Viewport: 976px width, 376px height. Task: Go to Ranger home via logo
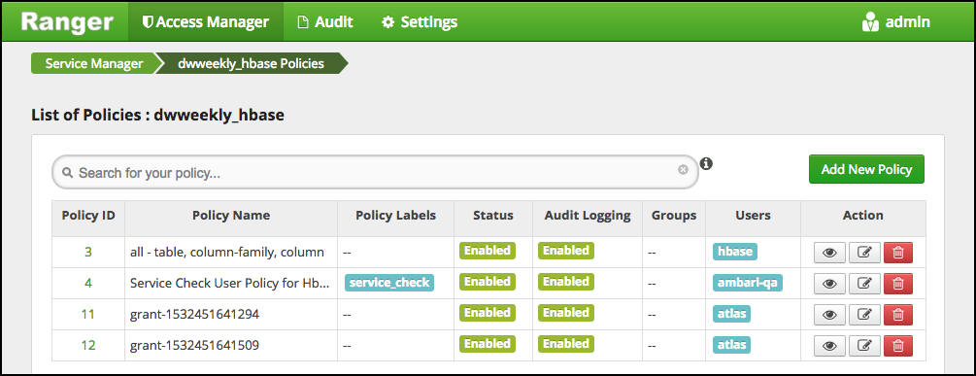coord(67,22)
